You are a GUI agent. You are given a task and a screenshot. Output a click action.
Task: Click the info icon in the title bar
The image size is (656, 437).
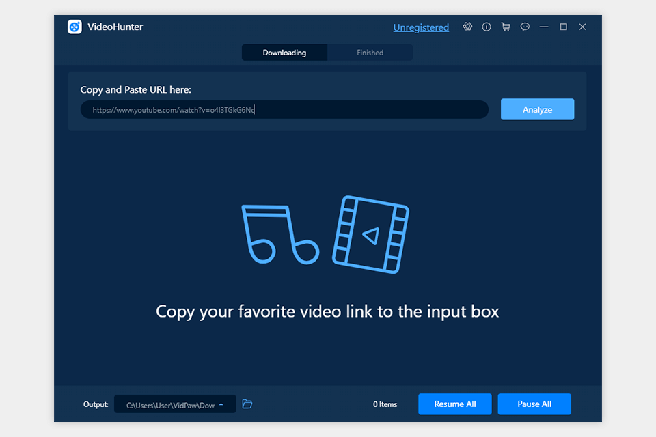[487, 27]
